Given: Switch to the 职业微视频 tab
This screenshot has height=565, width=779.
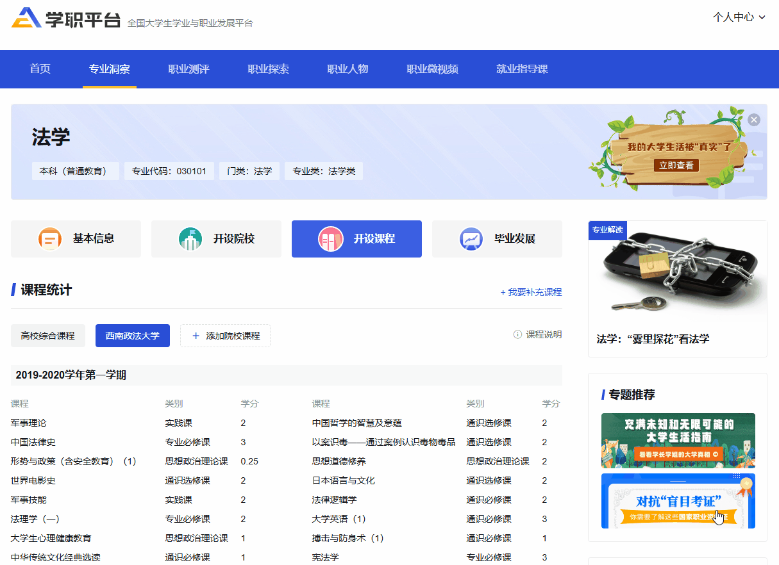Looking at the screenshot, I should coord(433,69).
